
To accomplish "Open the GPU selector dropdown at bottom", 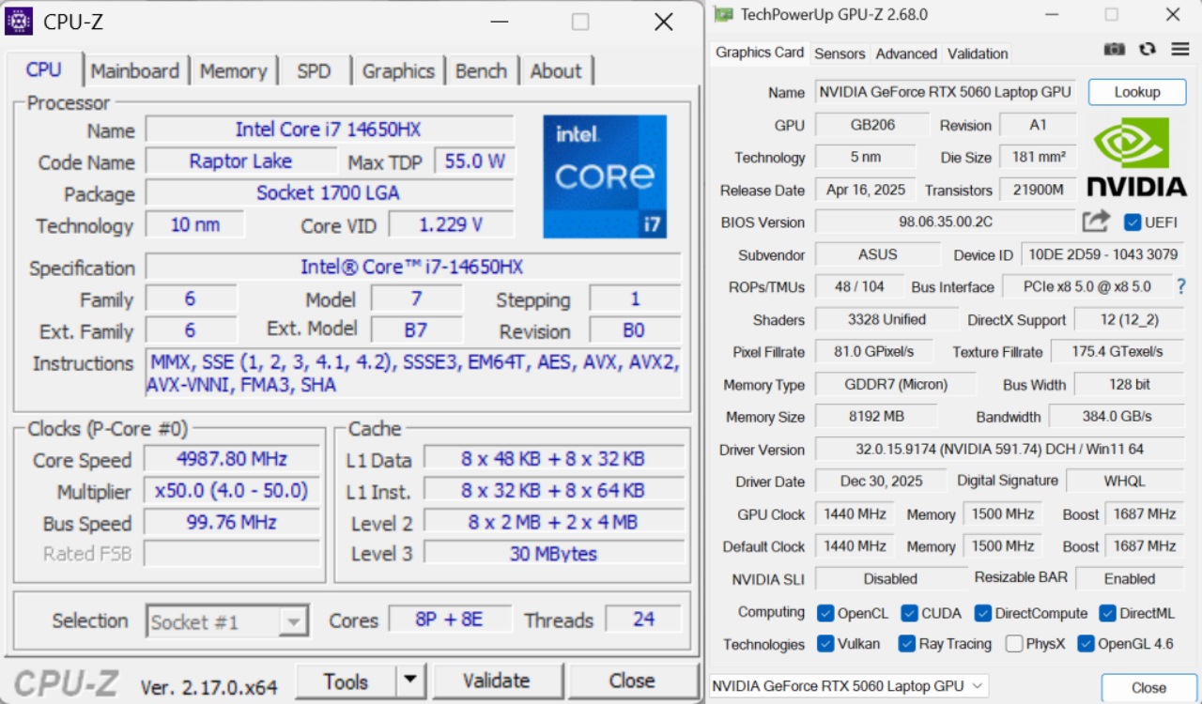I will pos(976,686).
